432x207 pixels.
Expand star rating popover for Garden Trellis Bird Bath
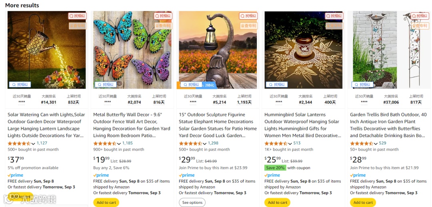click(376, 143)
